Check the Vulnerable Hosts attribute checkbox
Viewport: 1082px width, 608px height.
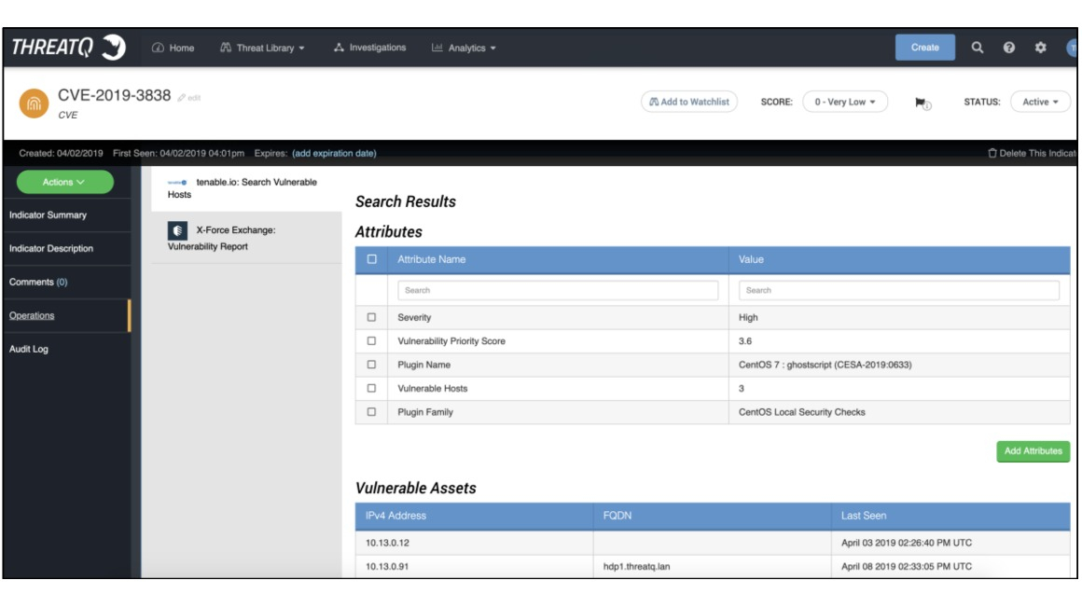372,389
